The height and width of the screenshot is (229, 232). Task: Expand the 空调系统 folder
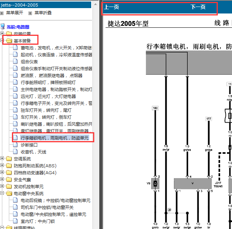[2, 158]
